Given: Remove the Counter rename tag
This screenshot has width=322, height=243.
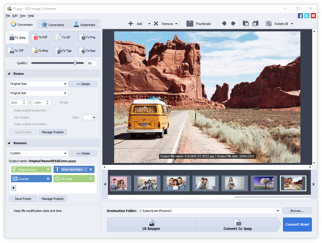Looking at the screenshot, I should (48, 179).
